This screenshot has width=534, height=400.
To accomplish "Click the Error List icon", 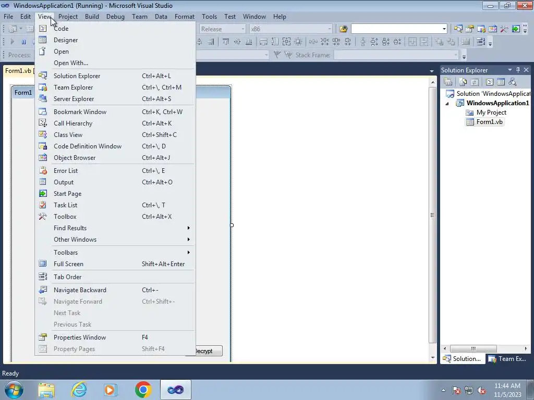I will [43, 171].
